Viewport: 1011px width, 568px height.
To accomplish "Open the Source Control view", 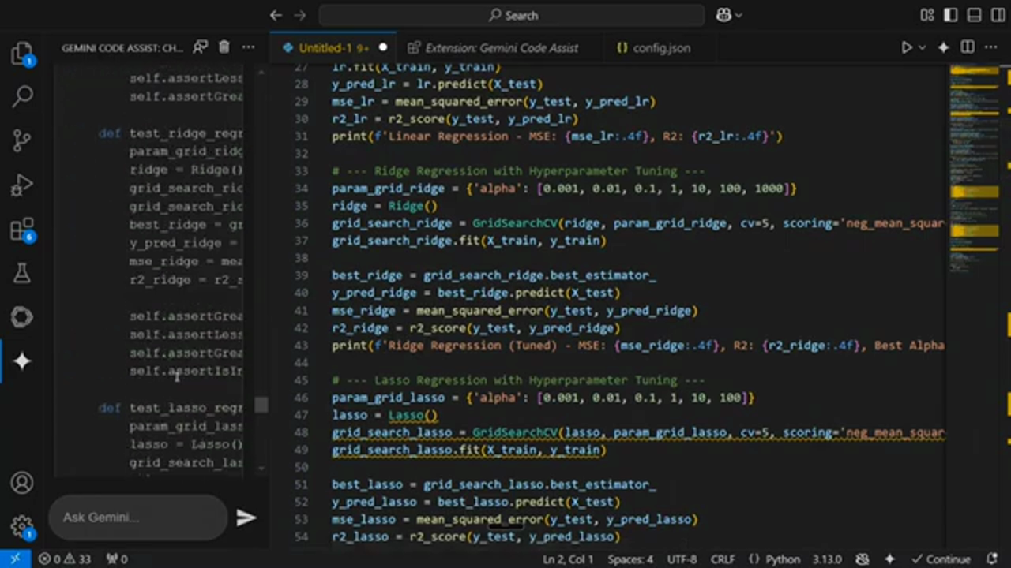I will pos(22,141).
